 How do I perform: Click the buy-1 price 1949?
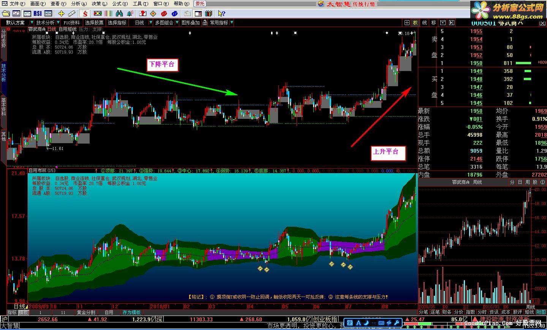476,71
